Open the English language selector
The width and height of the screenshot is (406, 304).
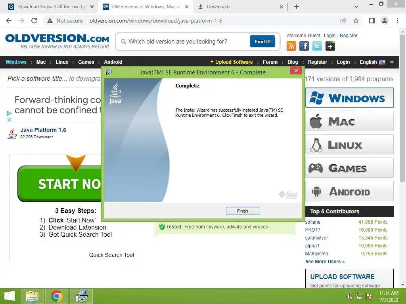point(372,62)
